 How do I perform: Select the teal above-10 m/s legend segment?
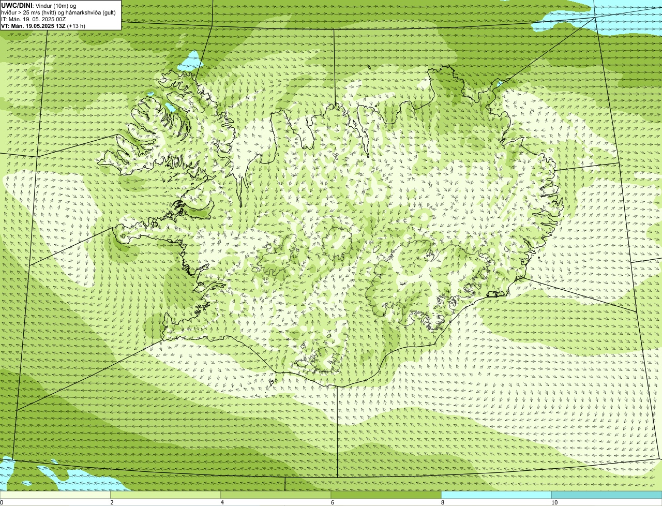pyautogui.click(x=607, y=495)
